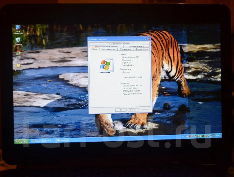The height and width of the screenshot is (177, 234).
Task: Click the red tray icon
Action: point(190,136)
